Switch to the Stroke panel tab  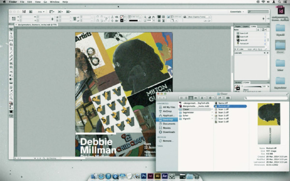point(238,82)
